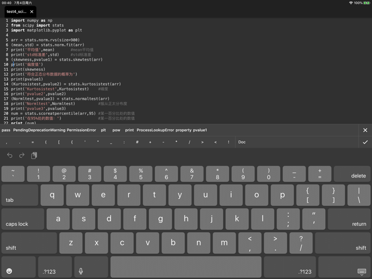The width and height of the screenshot is (372, 279).
Task: Click the battery status indicator
Action: (367, 3)
